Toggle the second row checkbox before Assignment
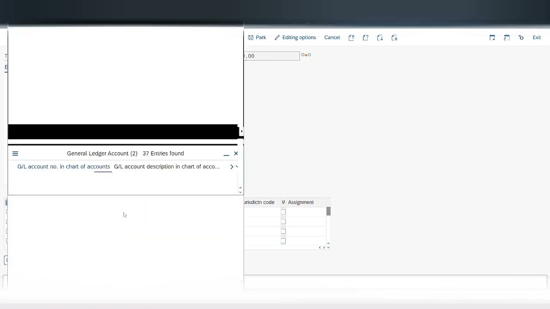The width and height of the screenshot is (550, 309). [283, 221]
